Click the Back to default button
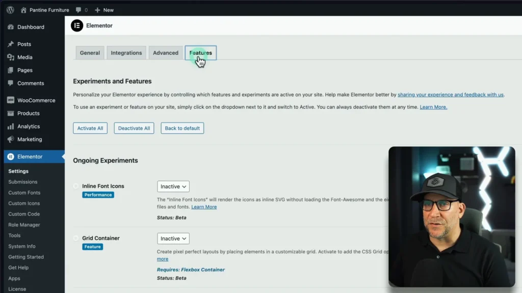Image resolution: width=522 pixels, height=293 pixels. point(182,128)
